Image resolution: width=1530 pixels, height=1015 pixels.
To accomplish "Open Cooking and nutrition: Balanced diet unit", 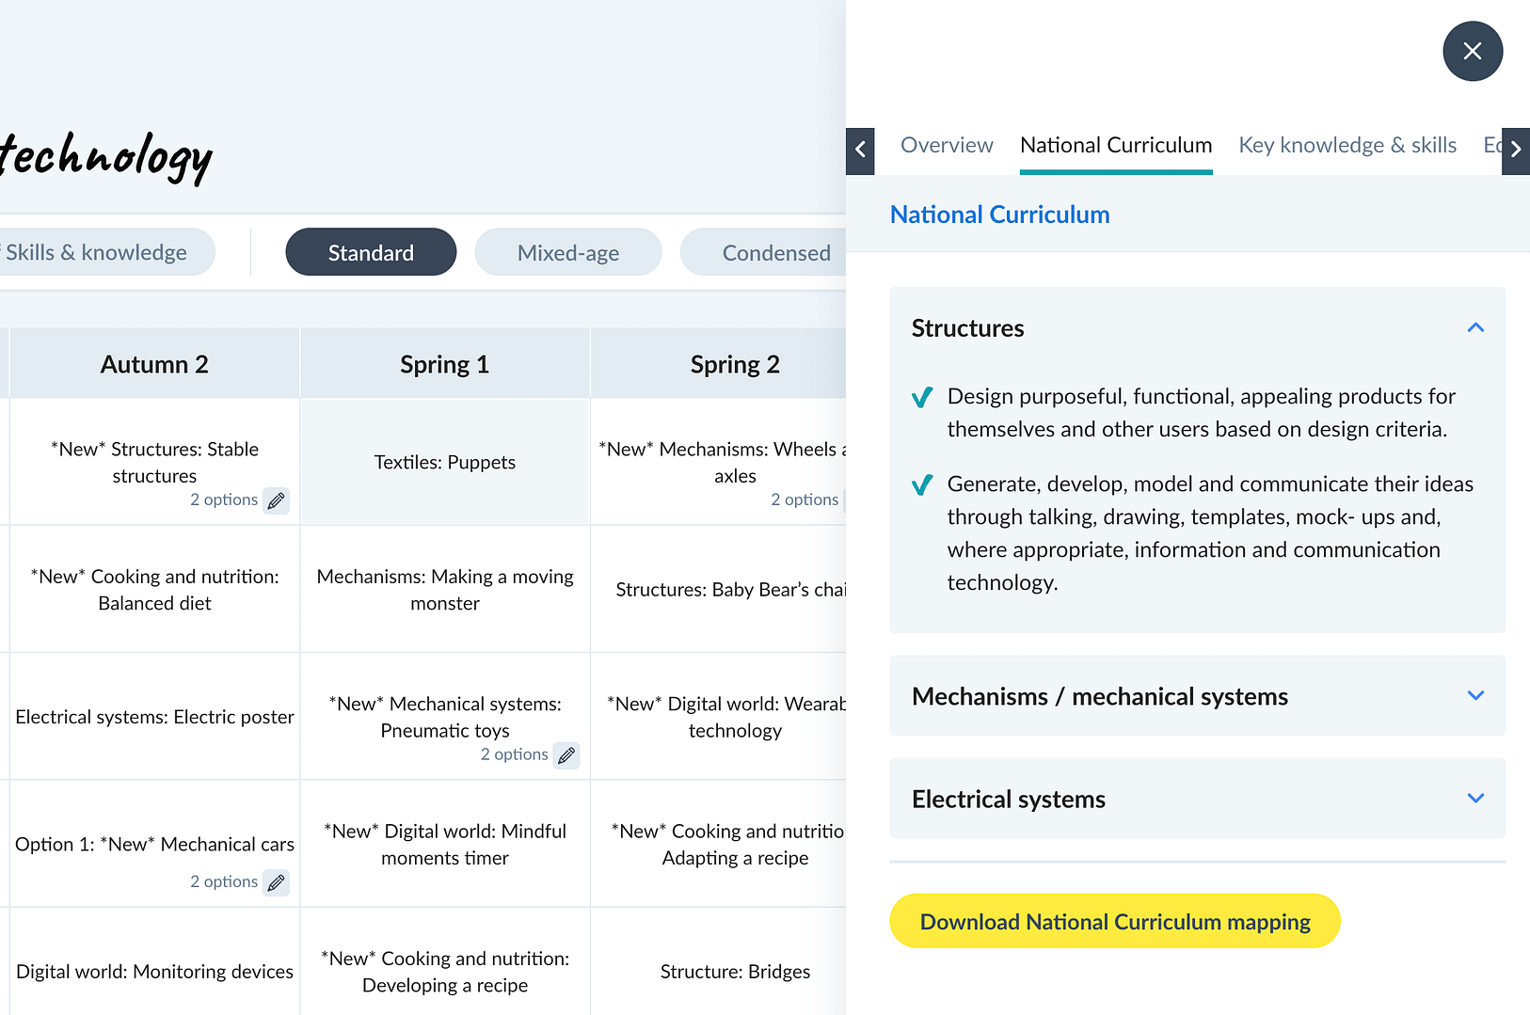I will (x=154, y=590).
